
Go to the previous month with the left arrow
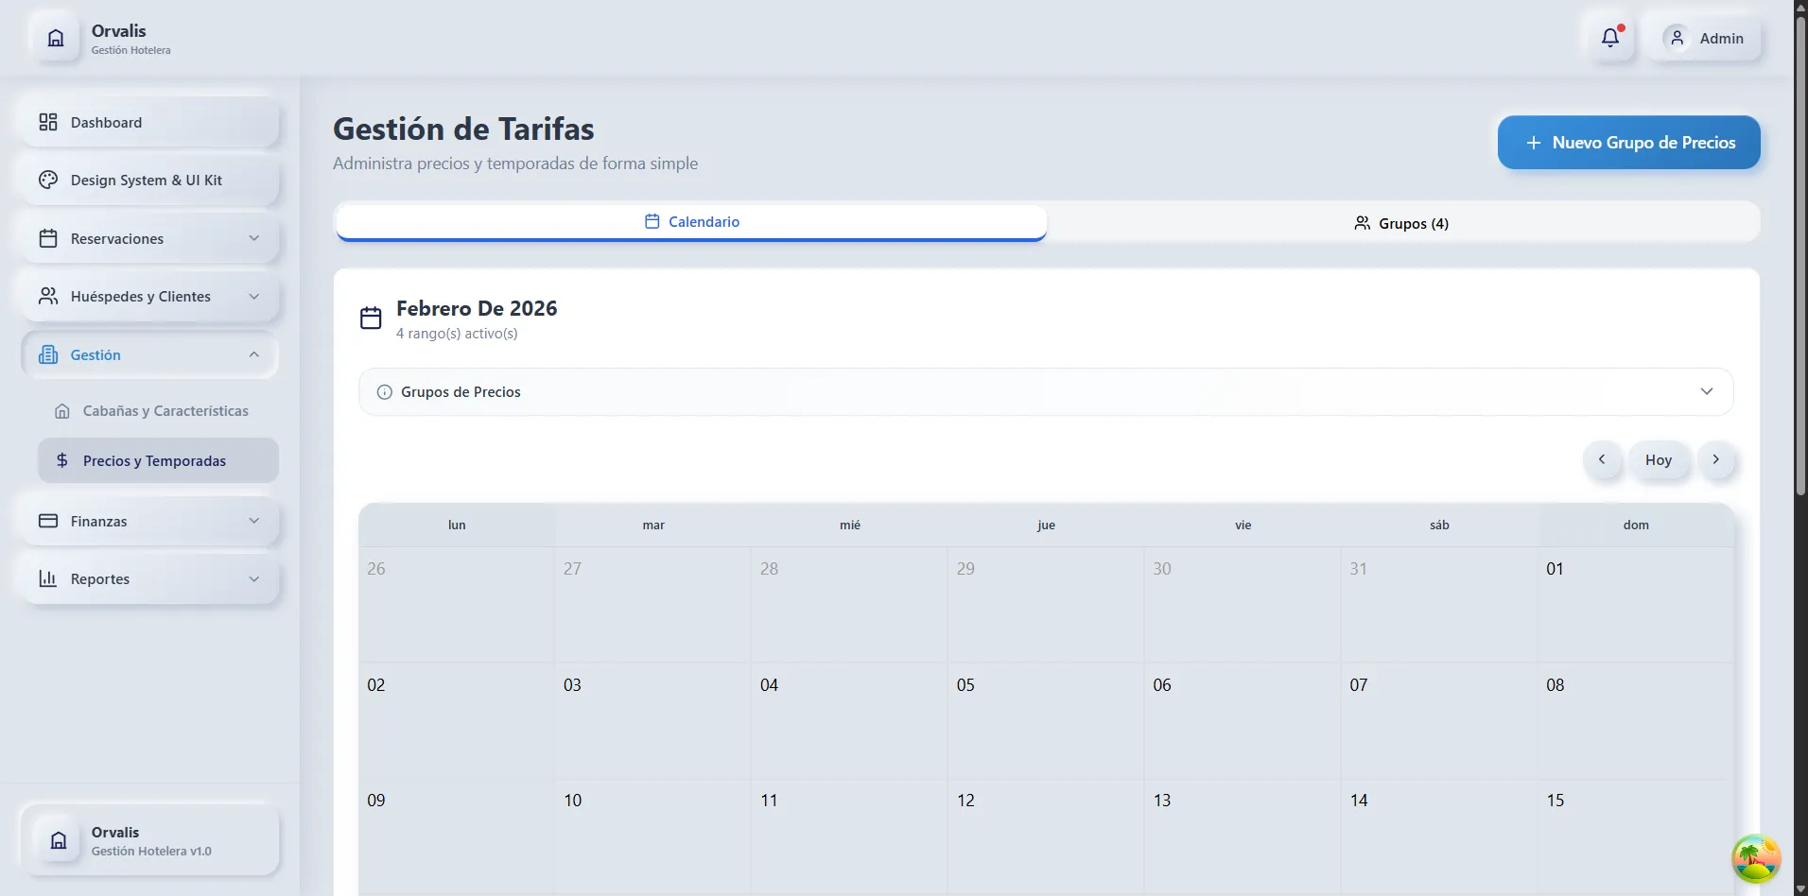(x=1603, y=459)
